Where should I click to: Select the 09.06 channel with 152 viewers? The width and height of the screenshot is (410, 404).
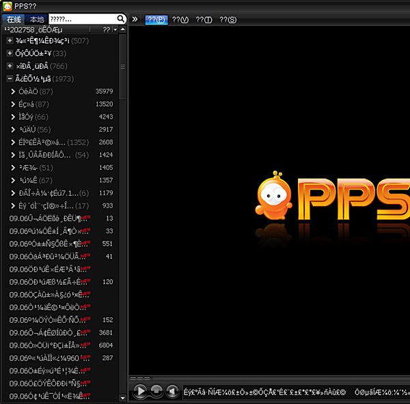(61, 320)
